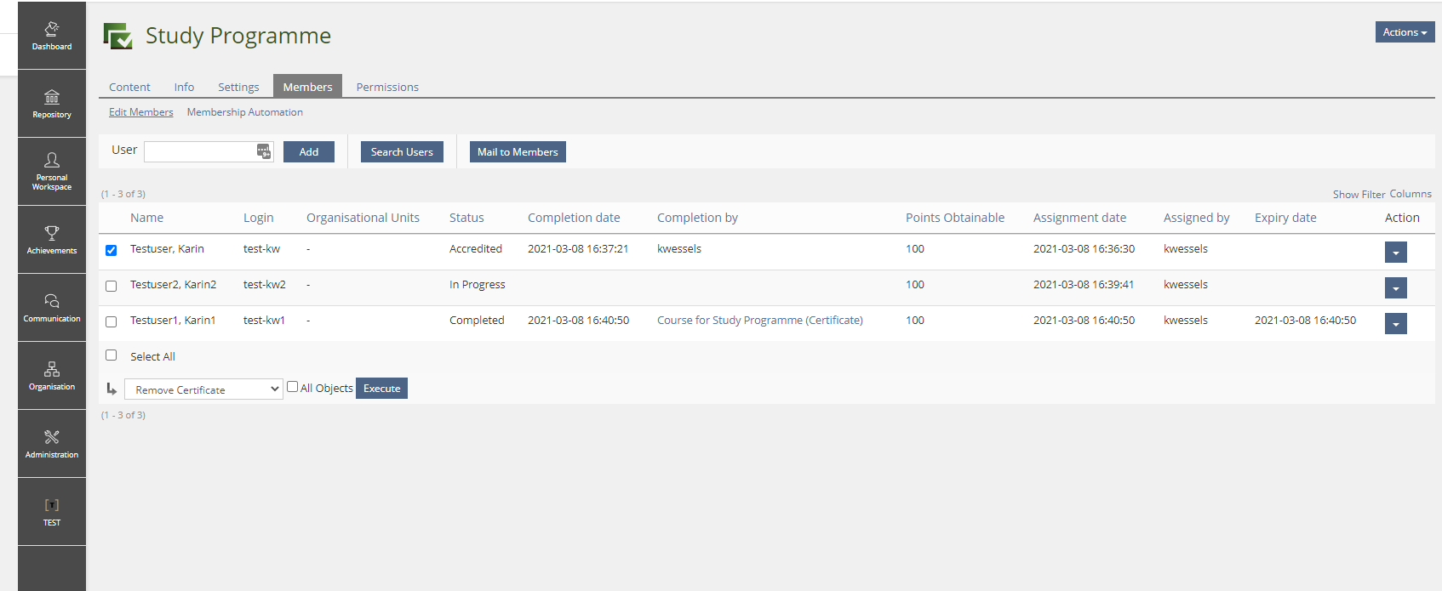Image resolution: width=1442 pixels, height=591 pixels.
Task: Switch to the Settings tab
Action: coord(238,87)
